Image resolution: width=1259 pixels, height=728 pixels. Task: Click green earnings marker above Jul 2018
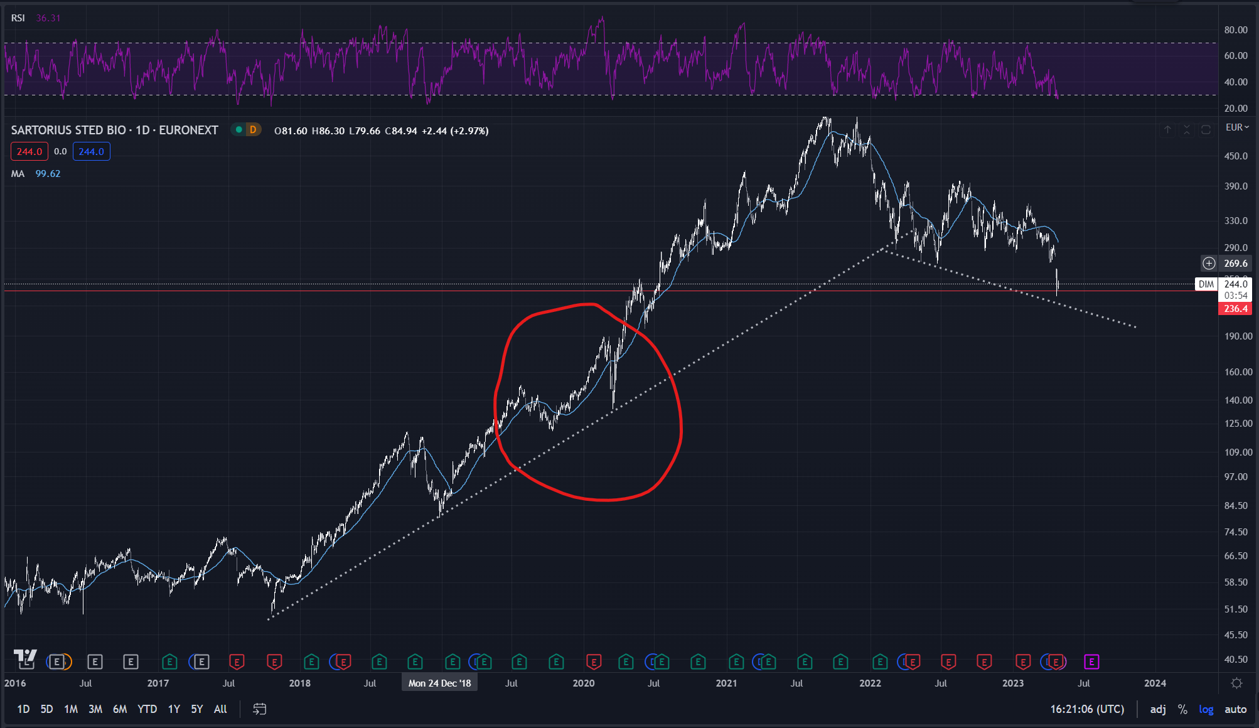pos(379,662)
